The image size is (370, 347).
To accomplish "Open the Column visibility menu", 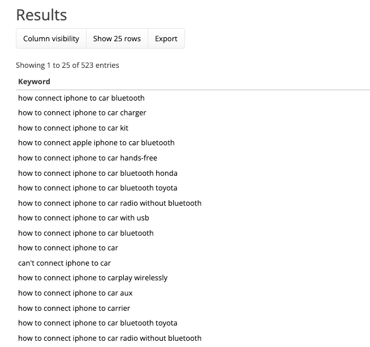I will pos(51,38).
